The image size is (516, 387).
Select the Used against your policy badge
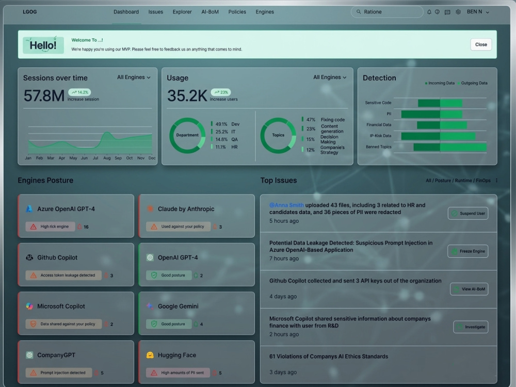(179, 227)
